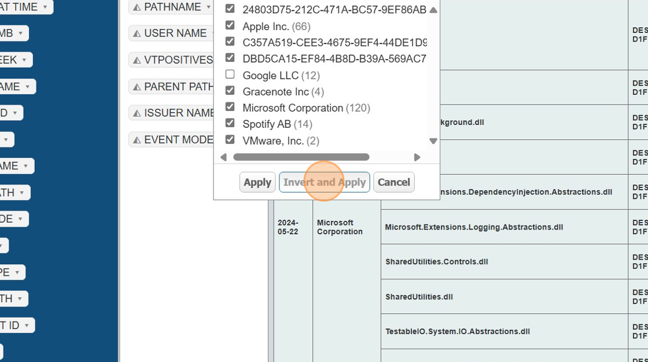The height and width of the screenshot is (362, 648).
Task: Click the down scroll arrow in the filter list
Action: tap(433, 141)
